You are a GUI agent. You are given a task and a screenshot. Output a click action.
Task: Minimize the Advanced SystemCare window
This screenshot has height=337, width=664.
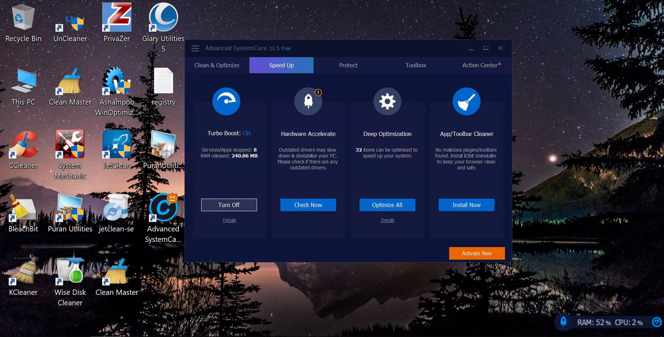(x=471, y=48)
